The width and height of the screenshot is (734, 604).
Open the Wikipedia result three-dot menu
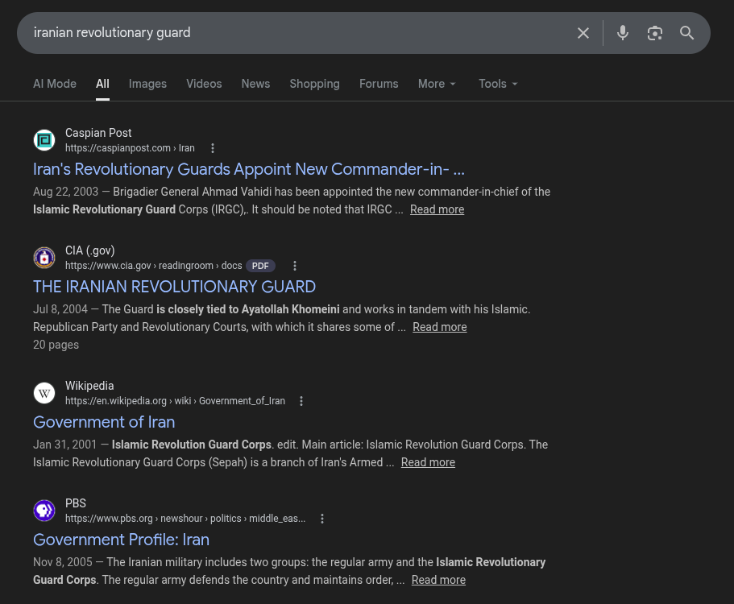point(301,401)
